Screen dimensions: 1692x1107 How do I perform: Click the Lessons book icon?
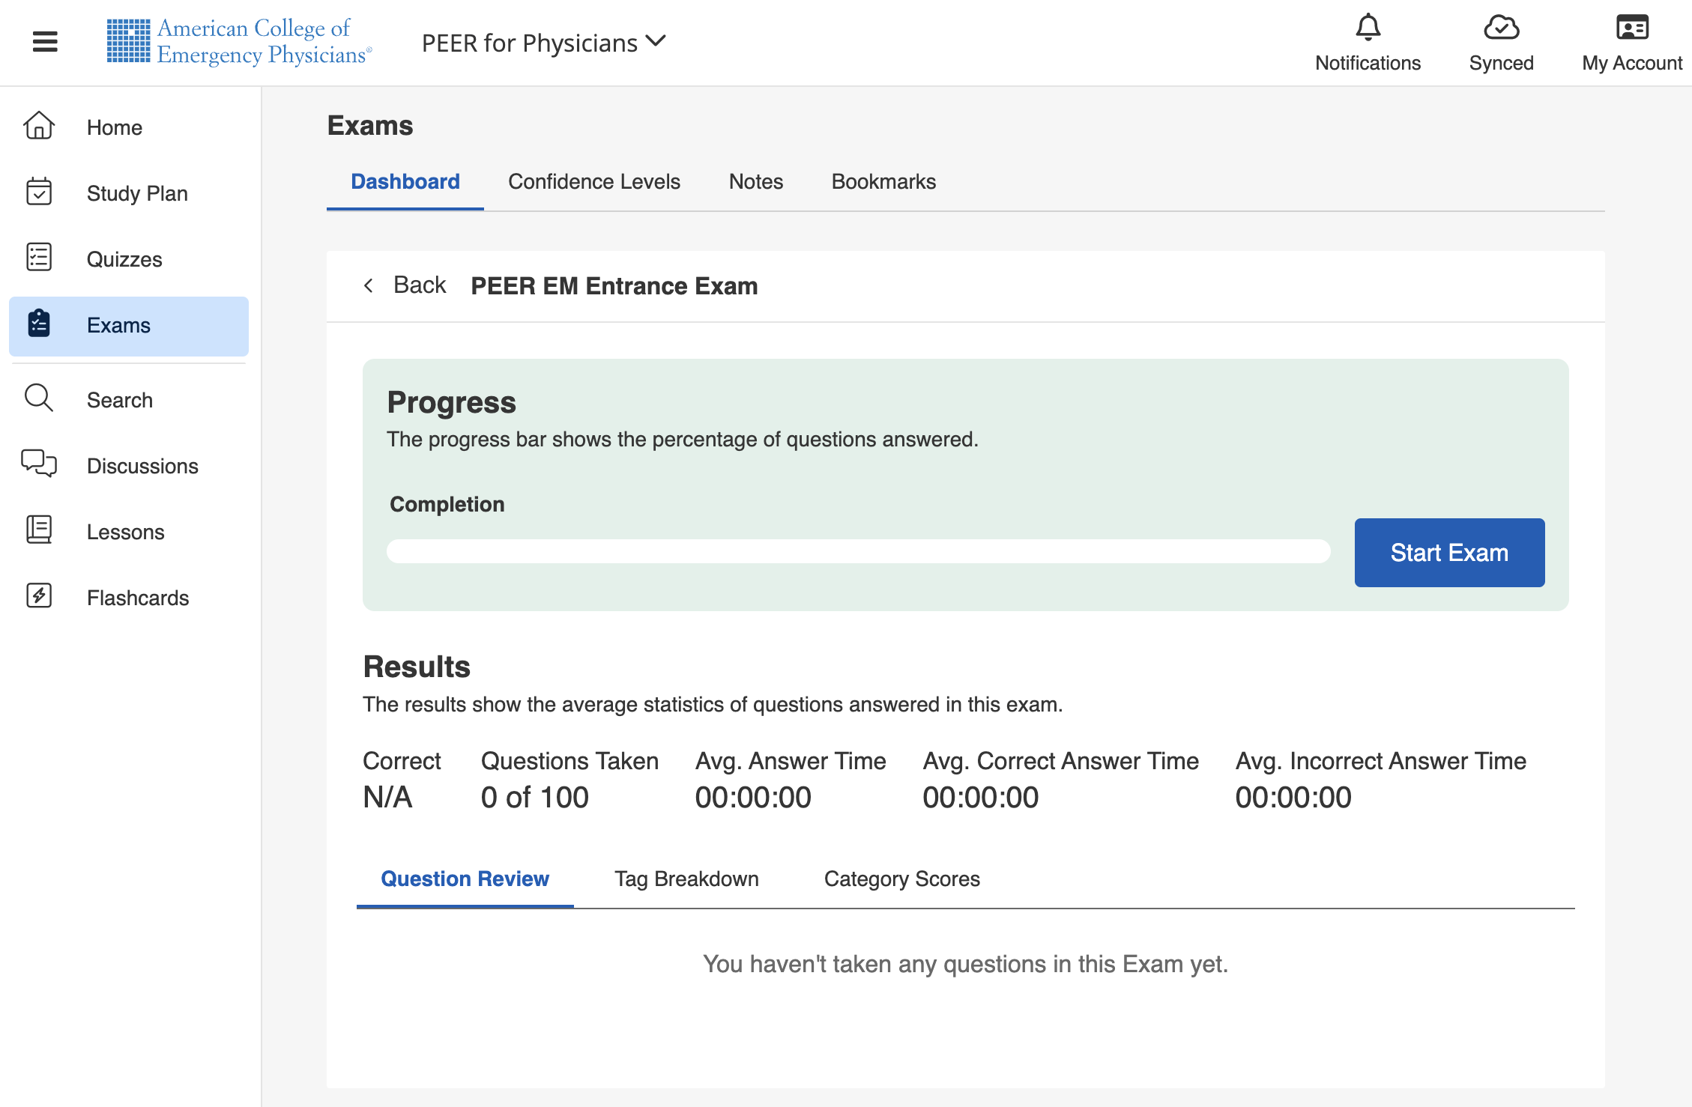(x=39, y=530)
